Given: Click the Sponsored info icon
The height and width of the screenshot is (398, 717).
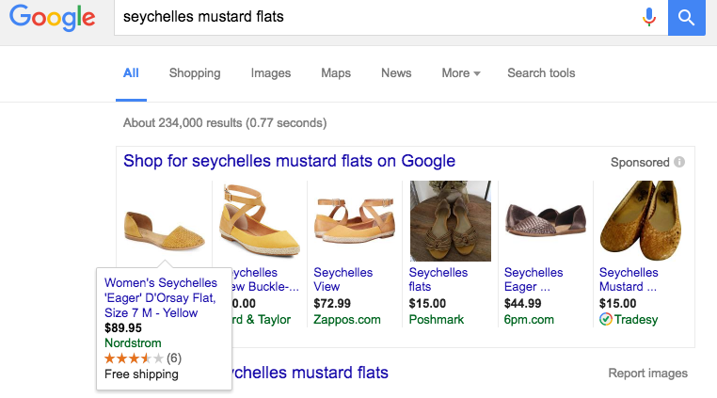Looking at the screenshot, I should coord(679,162).
